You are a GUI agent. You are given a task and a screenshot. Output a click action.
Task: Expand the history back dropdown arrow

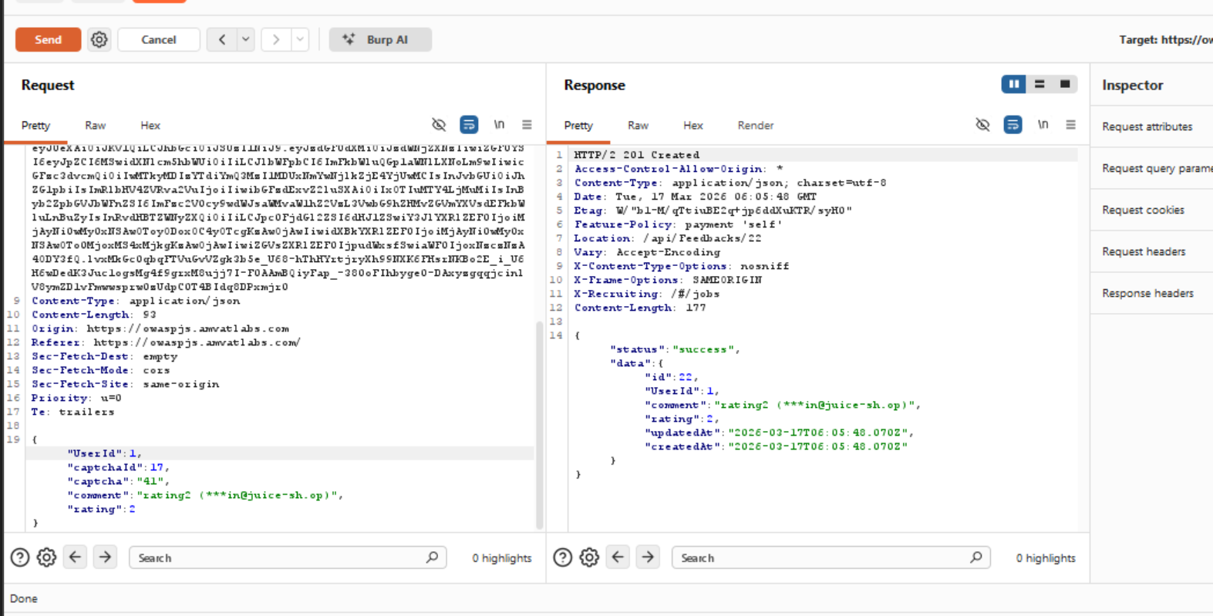tap(245, 39)
